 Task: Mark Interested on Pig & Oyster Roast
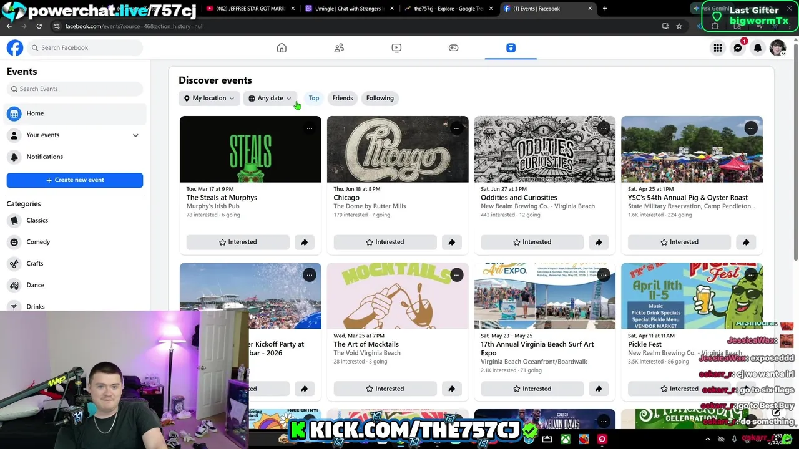[680, 242]
